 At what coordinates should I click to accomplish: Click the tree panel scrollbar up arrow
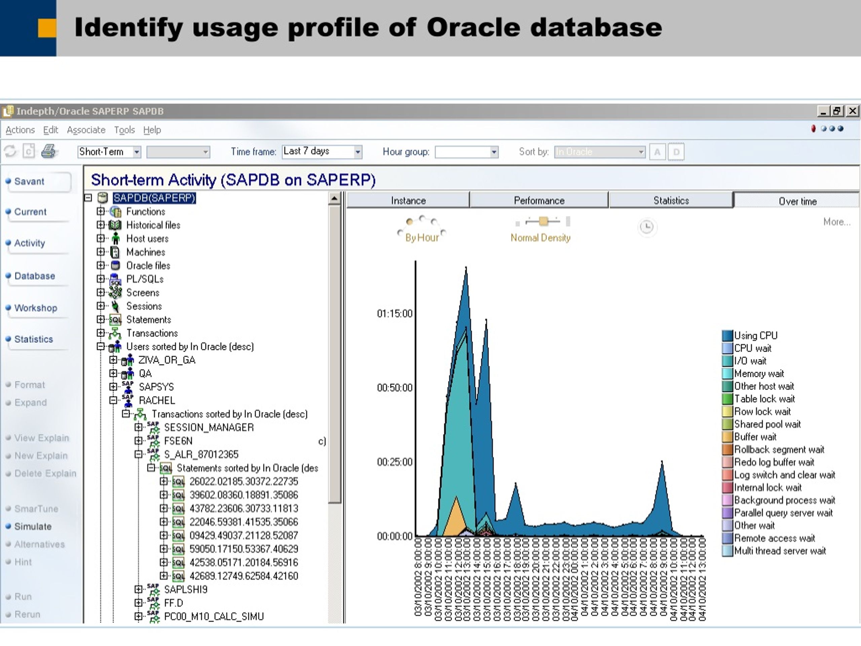pos(334,199)
